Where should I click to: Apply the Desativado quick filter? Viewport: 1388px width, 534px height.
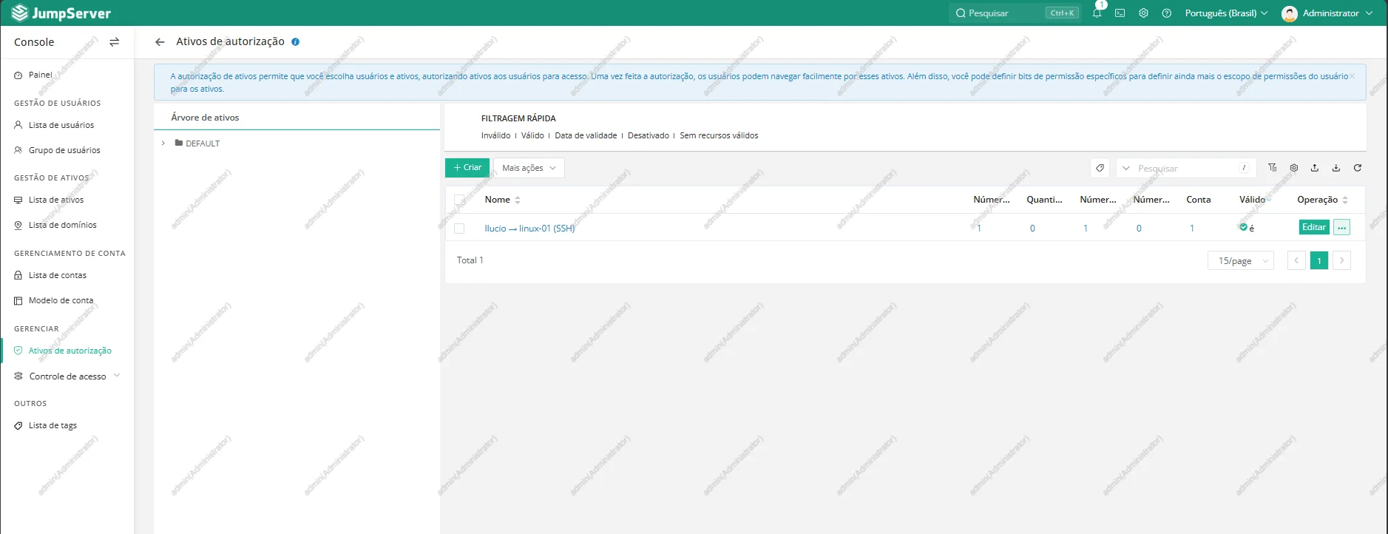click(649, 135)
